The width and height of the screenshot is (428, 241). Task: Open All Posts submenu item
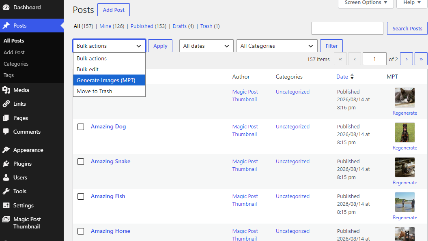[x=14, y=41]
